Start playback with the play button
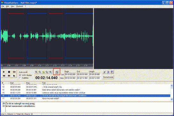Viewport: 174px width, 116px height. 4,72
